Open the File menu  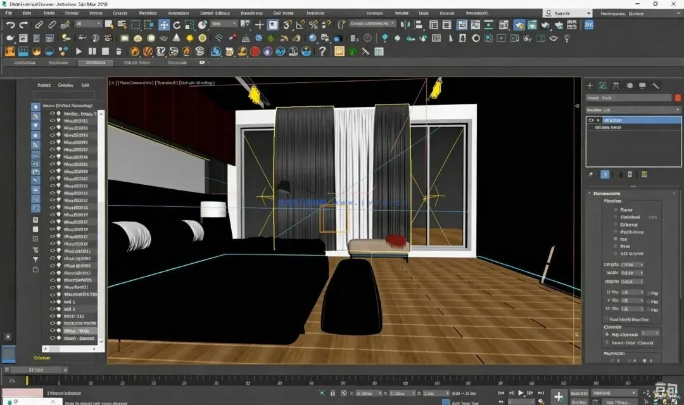[9, 13]
